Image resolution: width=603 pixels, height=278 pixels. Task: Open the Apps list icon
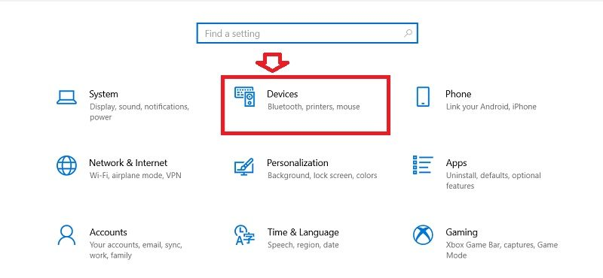[x=423, y=165]
